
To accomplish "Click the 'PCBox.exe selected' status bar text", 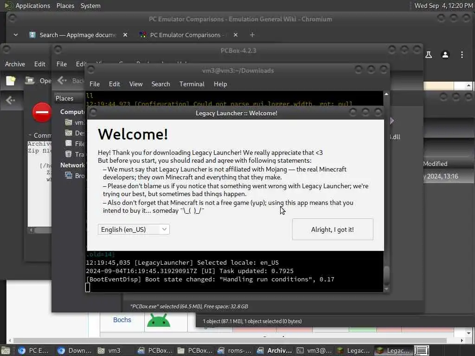I will (189, 306).
